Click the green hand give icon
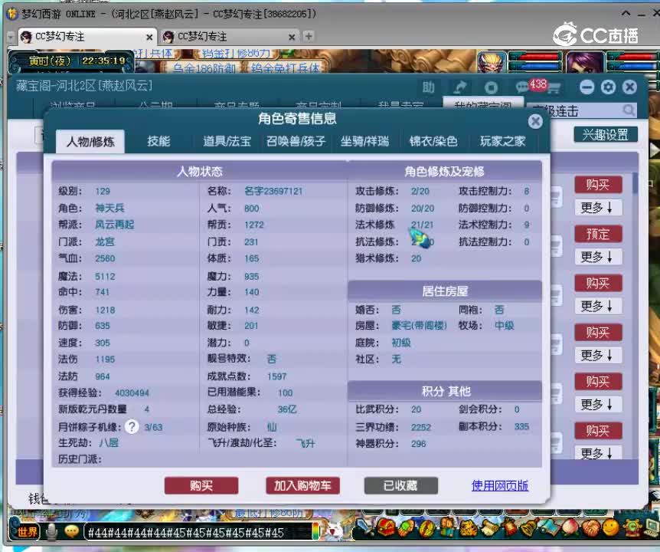The height and width of the screenshot is (552, 660). click(406, 527)
